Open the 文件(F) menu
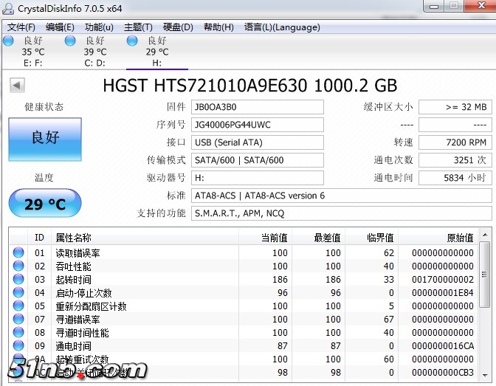Viewport: 496px width, 386px height. pos(21,27)
